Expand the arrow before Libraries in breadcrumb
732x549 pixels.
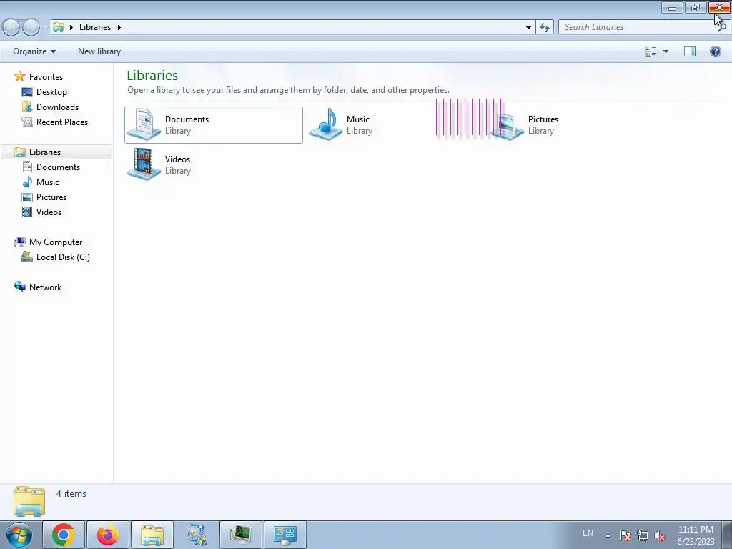pyautogui.click(x=71, y=27)
